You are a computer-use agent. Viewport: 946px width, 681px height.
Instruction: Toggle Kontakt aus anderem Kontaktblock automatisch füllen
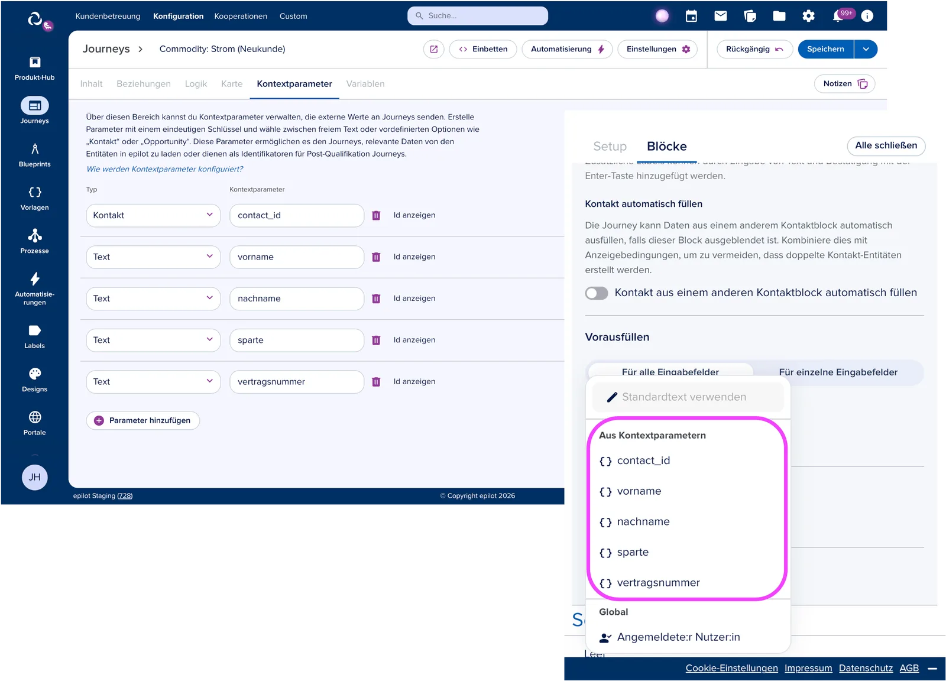point(597,293)
